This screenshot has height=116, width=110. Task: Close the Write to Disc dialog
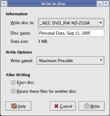click(x=106, y=3)
